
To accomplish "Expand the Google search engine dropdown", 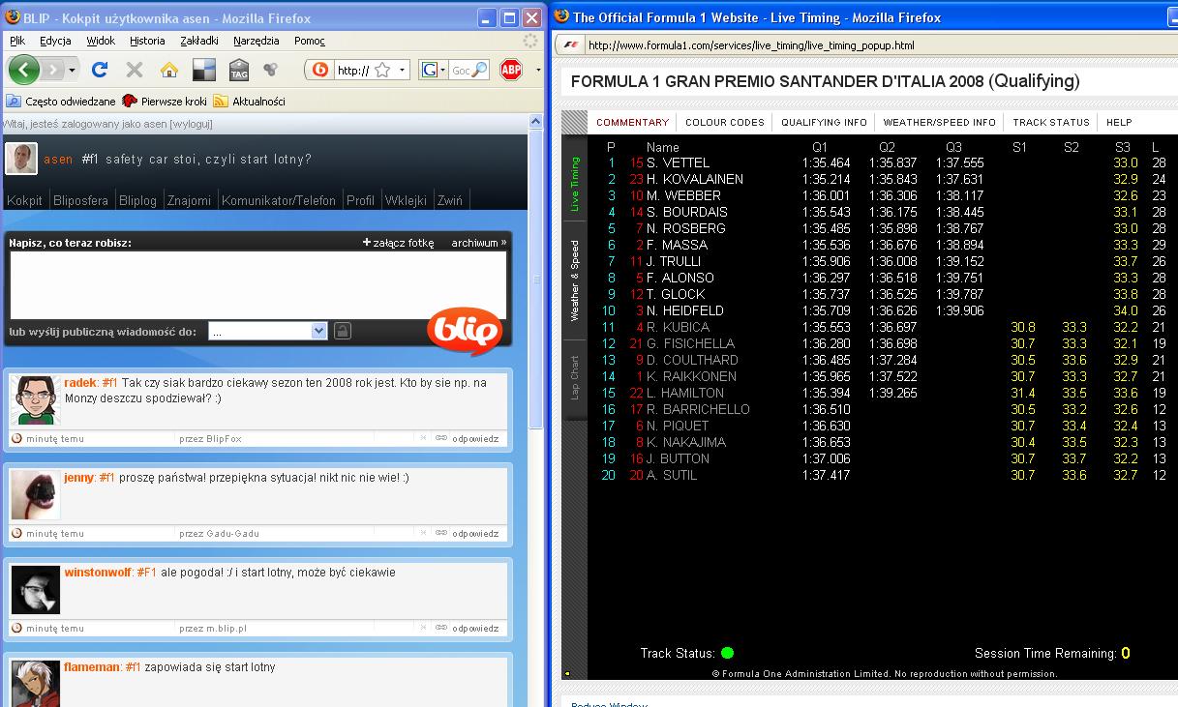I will 433,70.
